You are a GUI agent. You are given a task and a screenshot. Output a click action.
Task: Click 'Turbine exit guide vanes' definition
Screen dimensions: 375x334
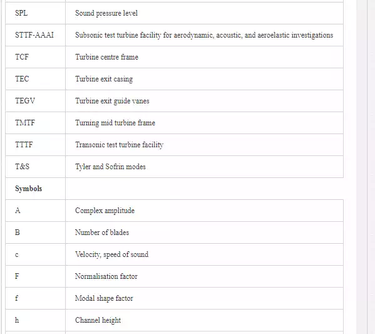tap(112, 101)
